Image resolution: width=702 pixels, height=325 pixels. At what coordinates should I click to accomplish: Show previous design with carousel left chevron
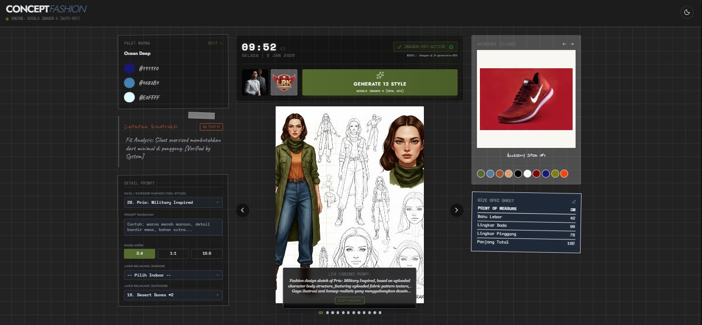[242, 210]
